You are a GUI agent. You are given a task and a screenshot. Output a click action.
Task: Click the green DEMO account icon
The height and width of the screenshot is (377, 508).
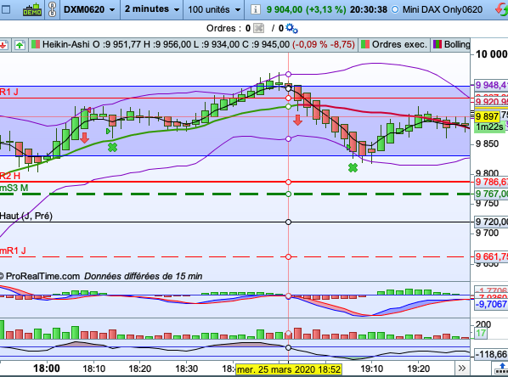(x=32, y=10)
